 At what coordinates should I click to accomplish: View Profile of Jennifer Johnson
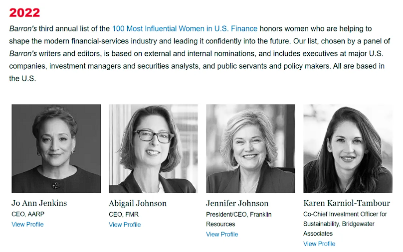tap(222, 234)
